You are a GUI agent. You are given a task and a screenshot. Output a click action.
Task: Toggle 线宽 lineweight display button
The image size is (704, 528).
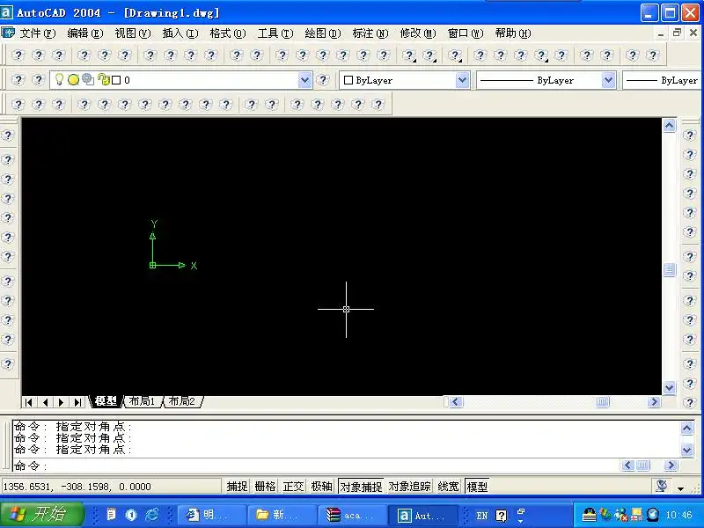pos(449,487)
